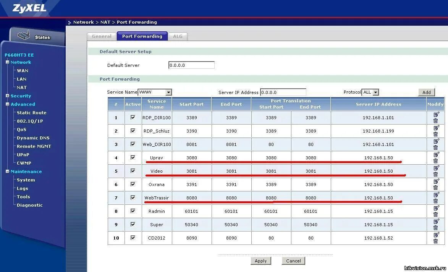Open Dynamic DNS settings
448x272 pixels.
tap(33, 138)
